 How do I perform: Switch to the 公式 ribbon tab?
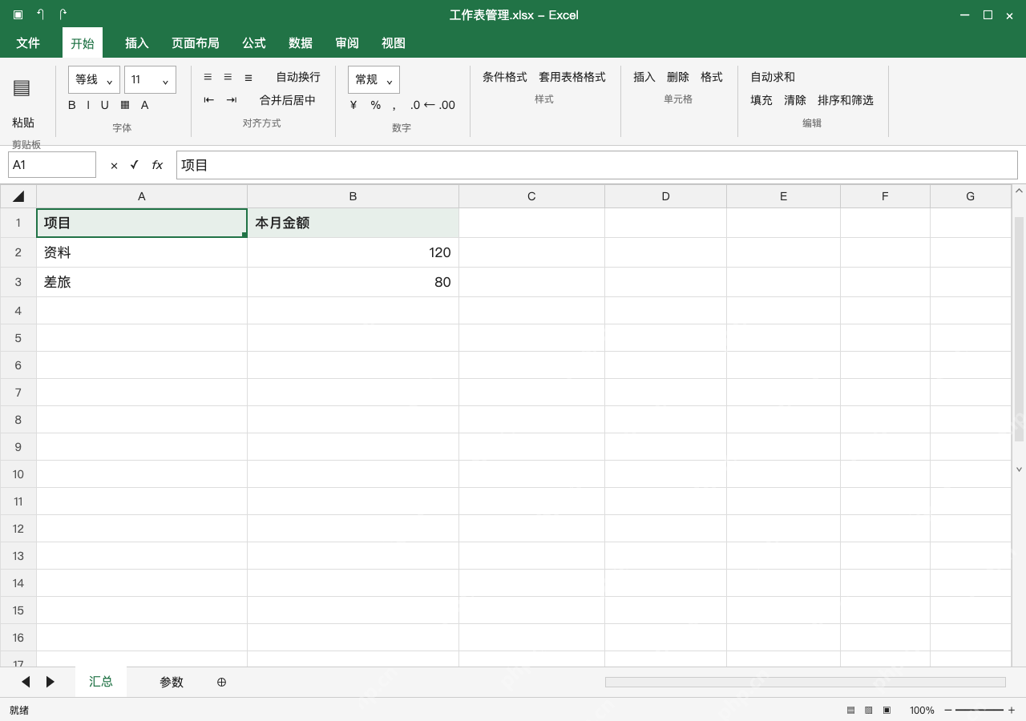click(x=254, y=43)
